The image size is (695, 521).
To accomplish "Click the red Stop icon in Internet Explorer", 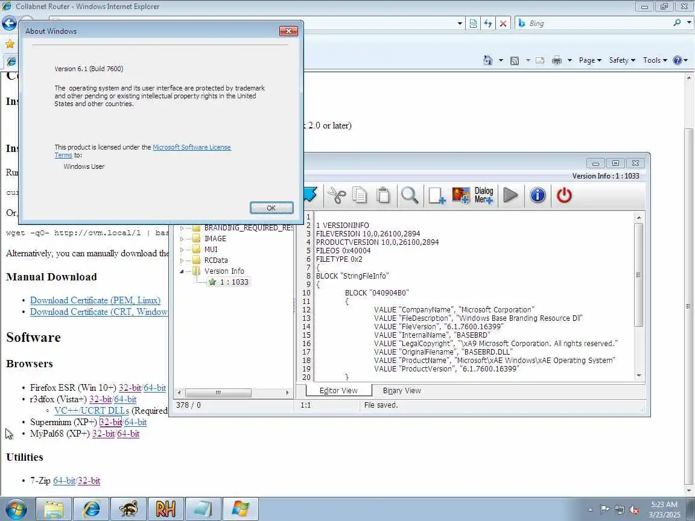I will [503, 24].
